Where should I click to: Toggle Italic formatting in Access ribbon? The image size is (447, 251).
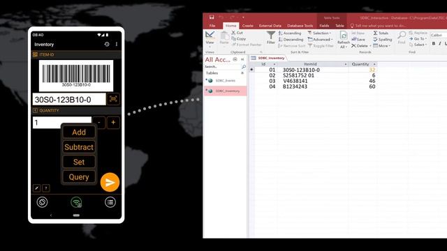[440, 43]
